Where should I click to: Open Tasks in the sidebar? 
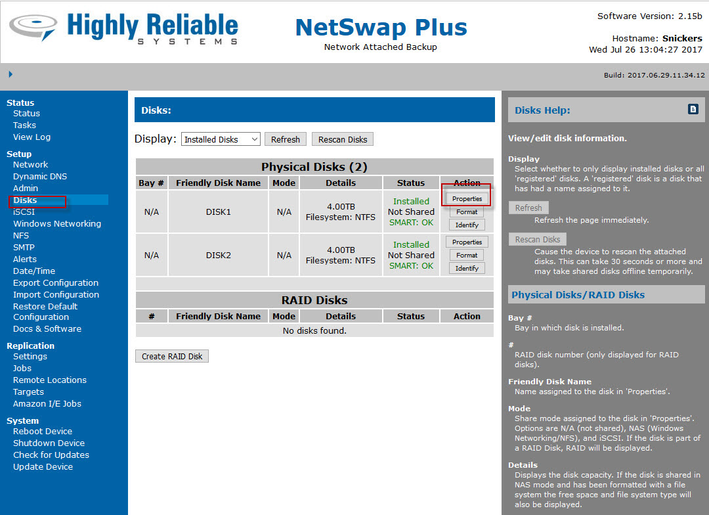(24, 125)
